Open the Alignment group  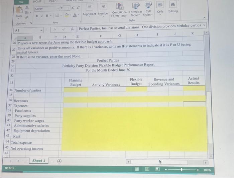click(x=89, y=10)
